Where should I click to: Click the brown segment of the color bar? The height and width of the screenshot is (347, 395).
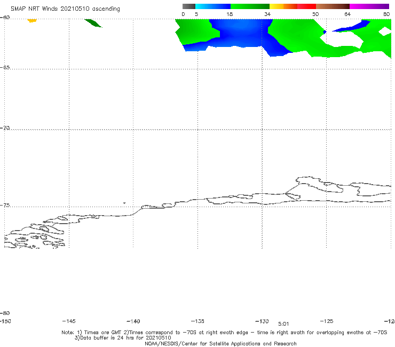(333, 6)
